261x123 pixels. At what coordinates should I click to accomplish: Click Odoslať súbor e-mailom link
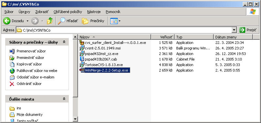coord(36,77)
